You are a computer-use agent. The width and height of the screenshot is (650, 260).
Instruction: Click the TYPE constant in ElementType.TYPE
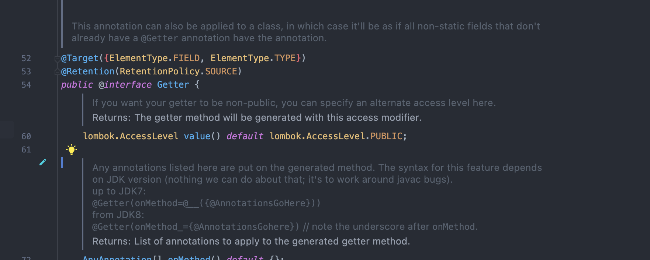[x=285, y=58]
